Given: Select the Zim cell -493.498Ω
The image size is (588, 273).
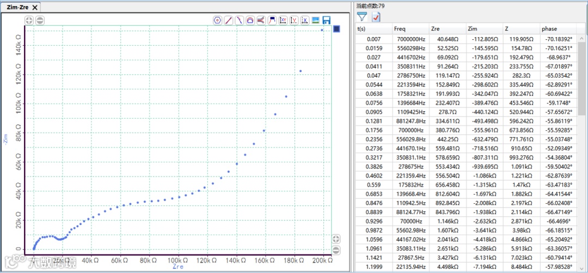Looking at the screenshot, I should [484, 122].
